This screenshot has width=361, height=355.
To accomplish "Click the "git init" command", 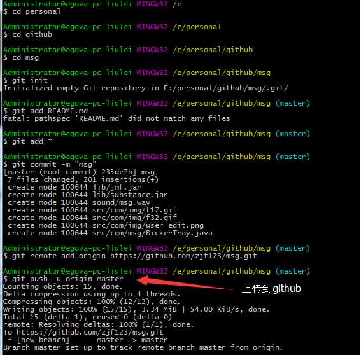I will coord(25,80).
